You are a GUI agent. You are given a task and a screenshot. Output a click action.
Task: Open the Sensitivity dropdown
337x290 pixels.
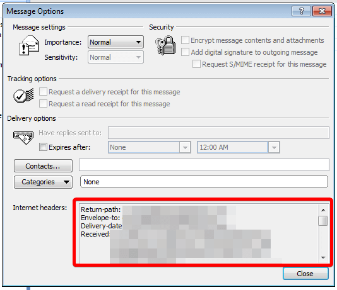[115, 57]
